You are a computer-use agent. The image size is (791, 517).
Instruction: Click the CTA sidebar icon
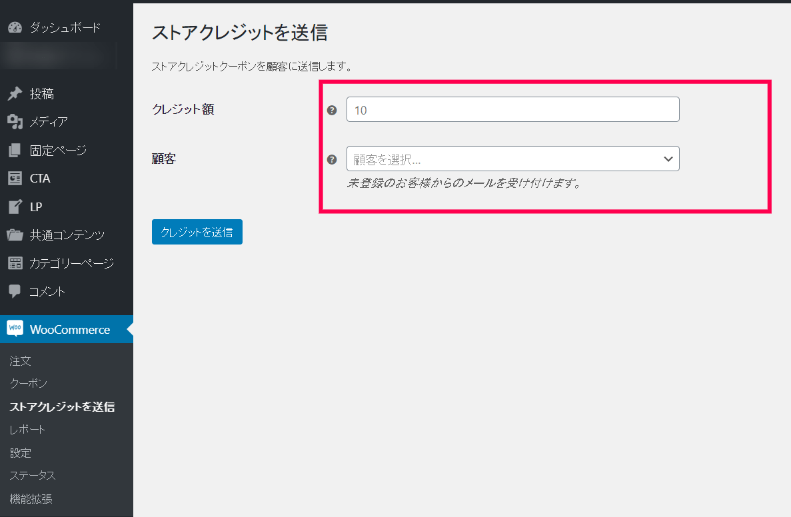click(x=15, y=179)
